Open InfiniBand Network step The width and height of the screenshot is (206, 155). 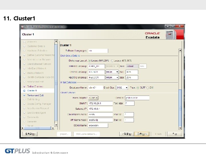point(37,68)
